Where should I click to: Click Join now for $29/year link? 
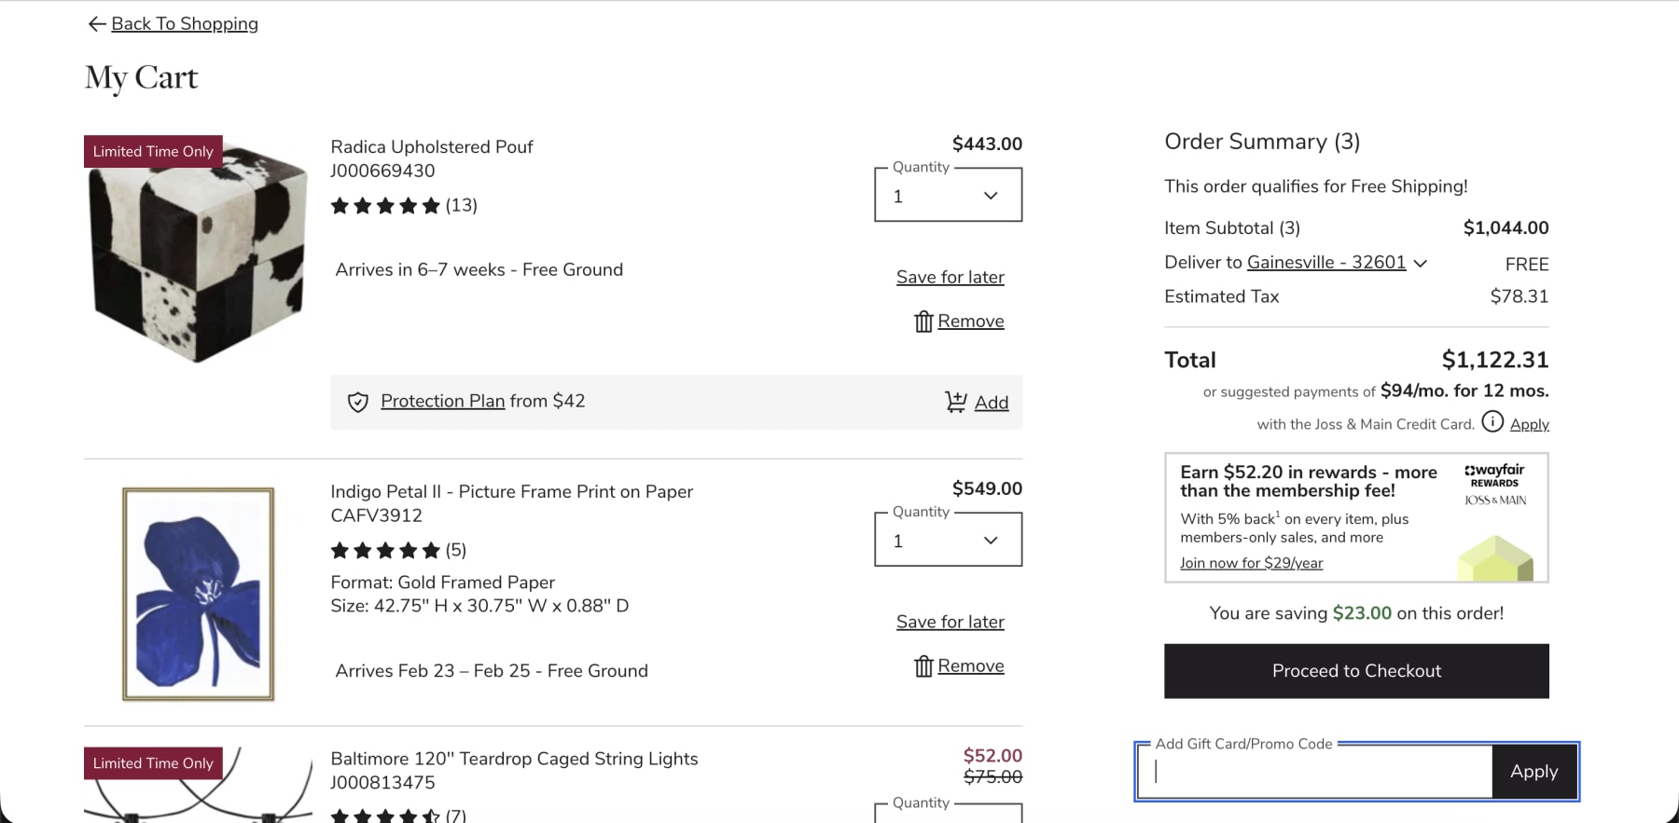coord(1251,563)
